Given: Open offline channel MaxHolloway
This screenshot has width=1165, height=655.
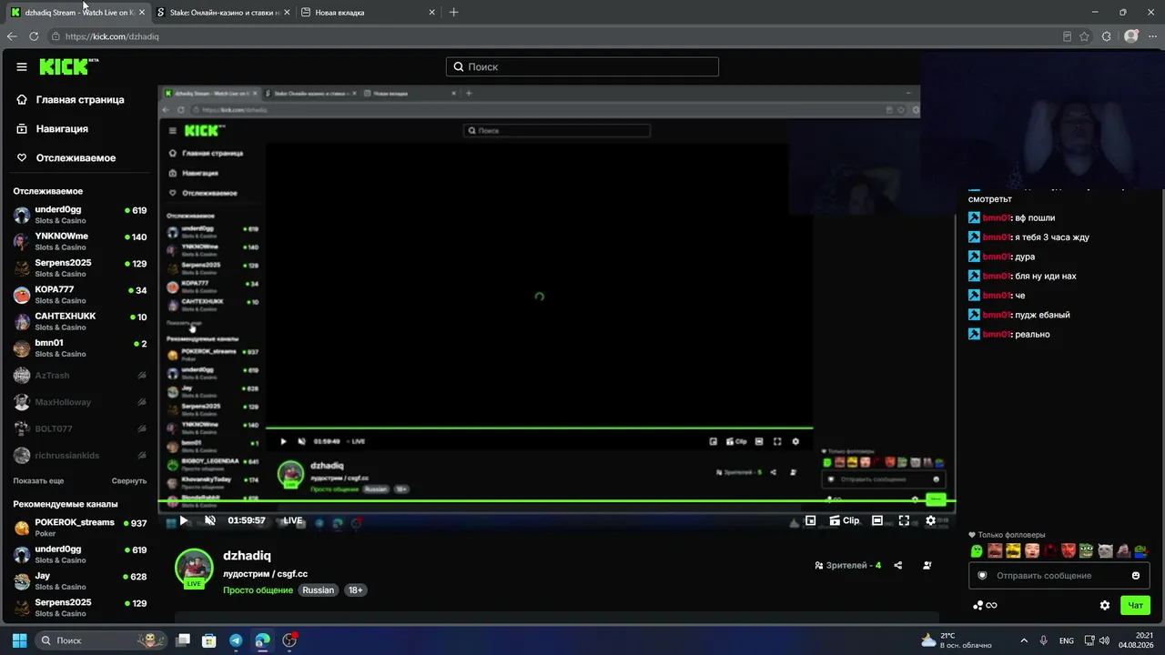Looking at the screenshot, I should (80, 402).
